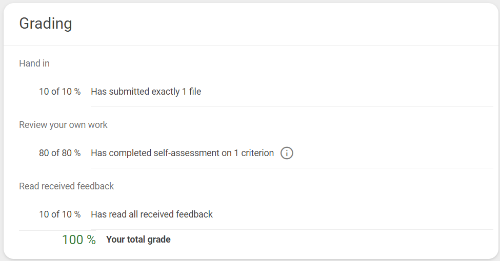Select "Has read all received feedback" text
Screen dimensions: 500x261
coord(152,214)
